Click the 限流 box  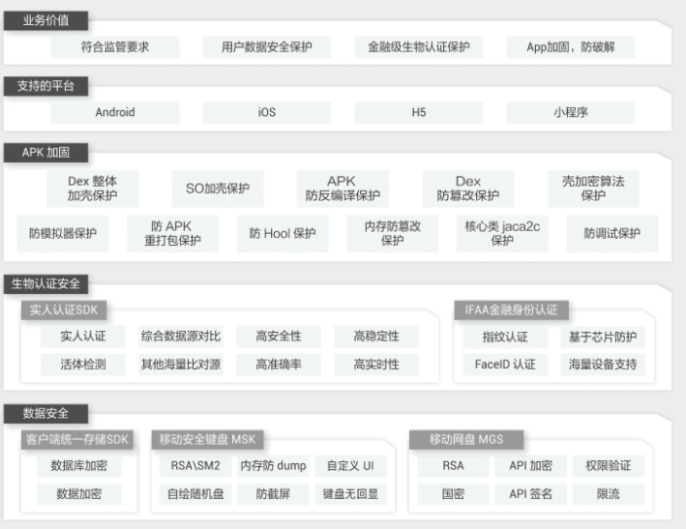tap(609, 494)
